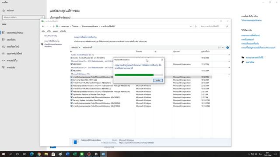280x157 pixels.
Task: Click Uninstall a program link in left pane
Action: (x=52, y=41)
